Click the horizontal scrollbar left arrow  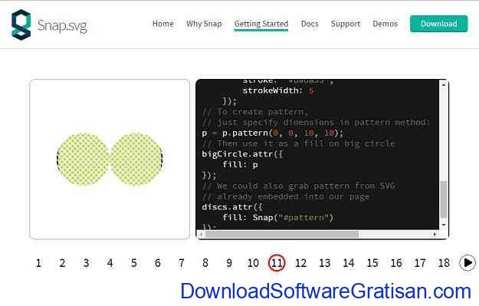(x=201, y=234)
